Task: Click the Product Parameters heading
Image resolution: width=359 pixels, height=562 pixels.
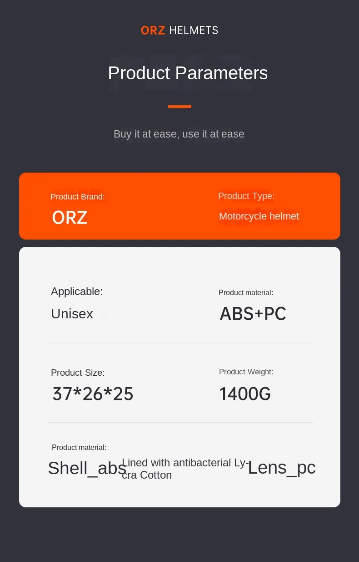Action: (x=188, y=73)
